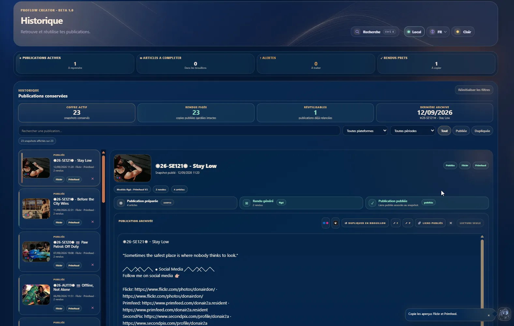Select the Publication préparée step
Screen dimensions: 514x326
pos(175,203)
